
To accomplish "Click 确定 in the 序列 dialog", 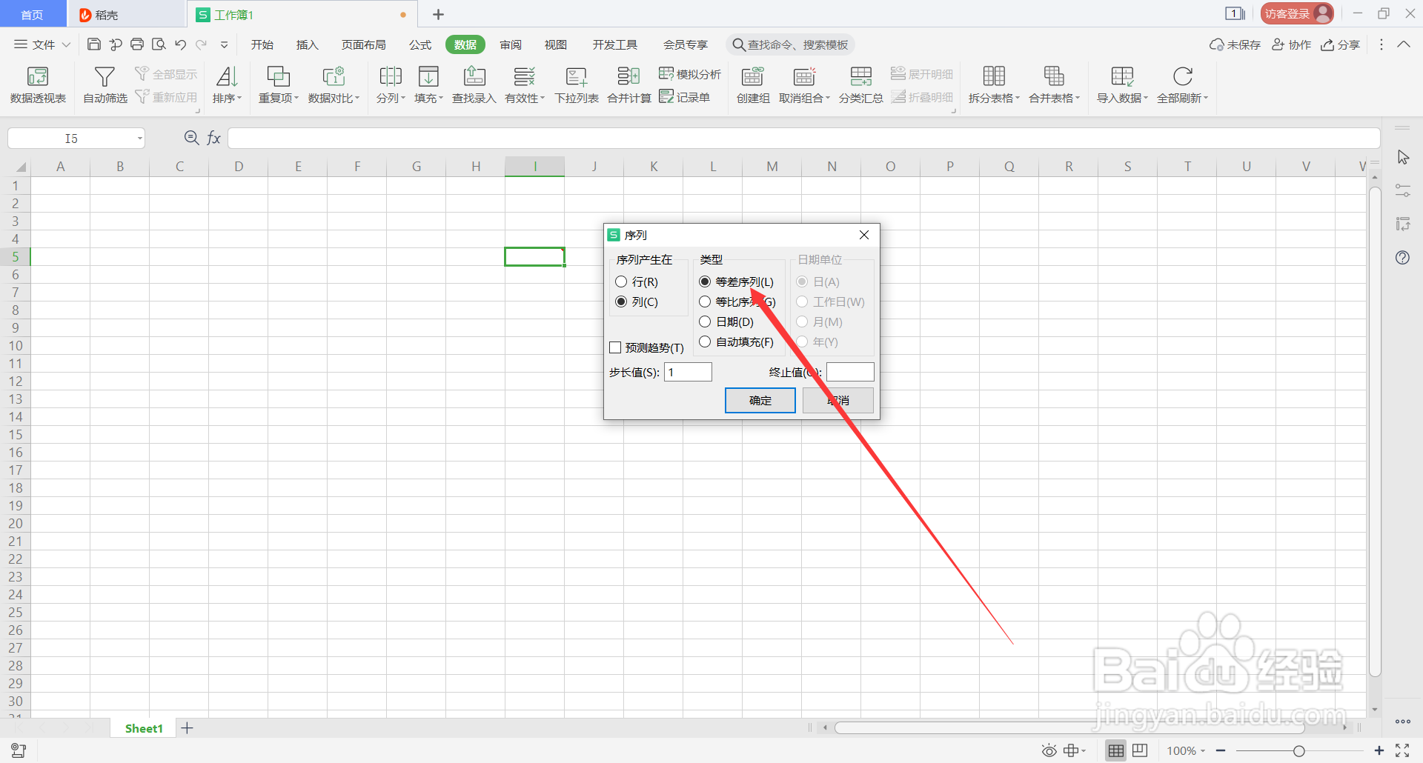I will pyautogui.click(x=760, y=400).
